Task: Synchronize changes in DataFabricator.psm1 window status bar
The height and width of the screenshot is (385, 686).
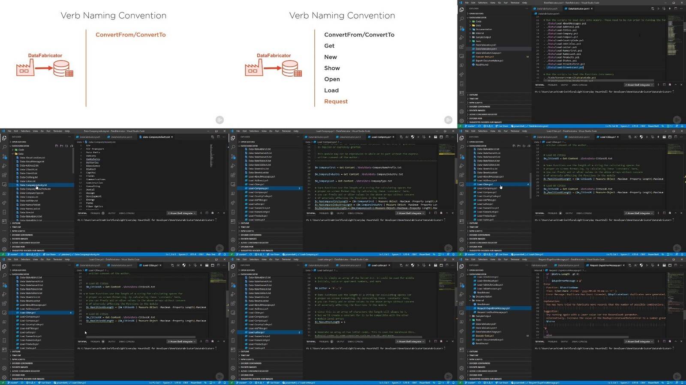Action: tap(479, 126)
